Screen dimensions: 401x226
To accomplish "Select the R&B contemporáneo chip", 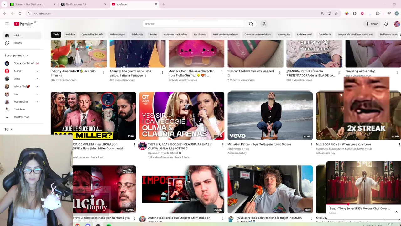I will point(225,35).
